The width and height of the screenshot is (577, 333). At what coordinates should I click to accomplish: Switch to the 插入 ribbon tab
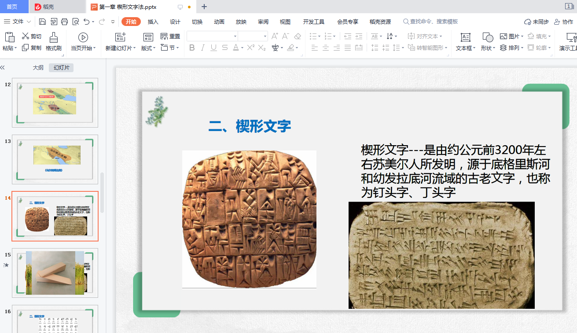pos(153,22)
